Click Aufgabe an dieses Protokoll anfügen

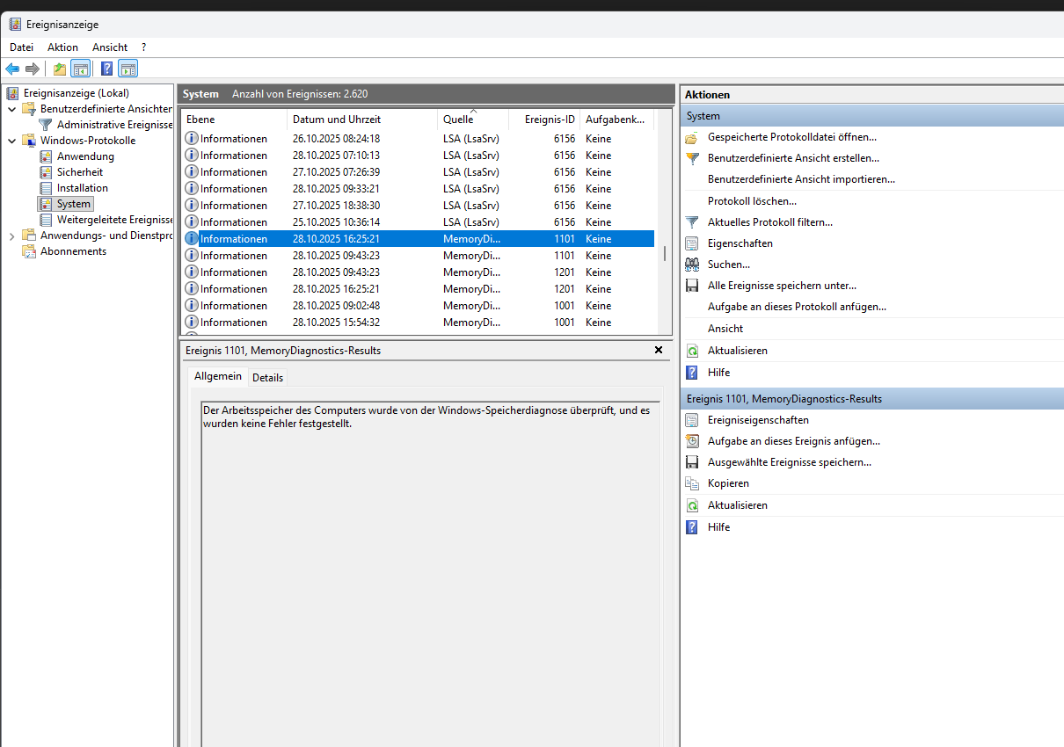click(797, 307)
